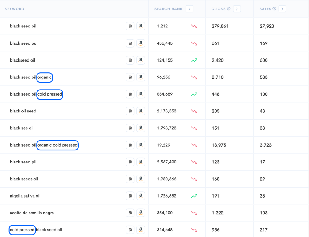Click search rank value 1,212
The image size is (309, 237).
pyautogui.click(x=162, y=26)
